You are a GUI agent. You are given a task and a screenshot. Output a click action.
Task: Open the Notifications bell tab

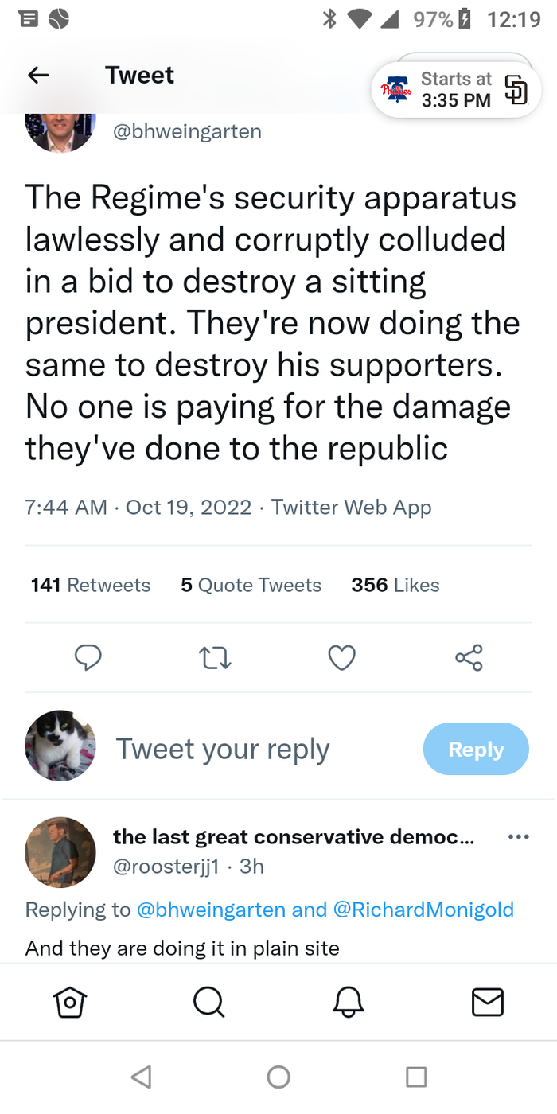348,1002
